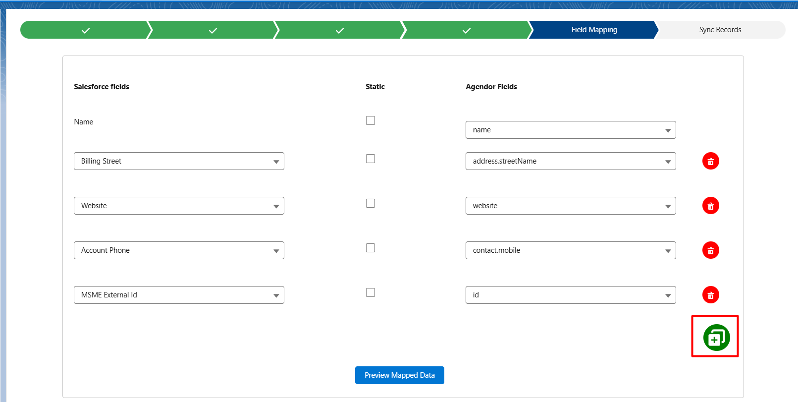This screenshot has height=402, width=798.
Task: Enable Static checkbox for Name row
Action: (371, 120)
